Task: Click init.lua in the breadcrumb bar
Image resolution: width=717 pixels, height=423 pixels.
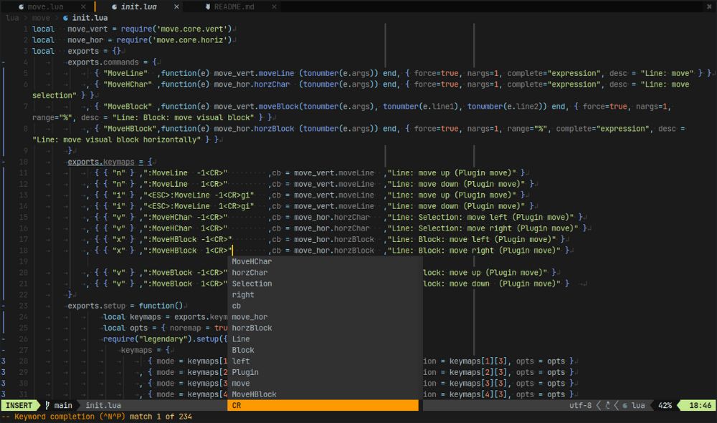Action: click(90, 18)
